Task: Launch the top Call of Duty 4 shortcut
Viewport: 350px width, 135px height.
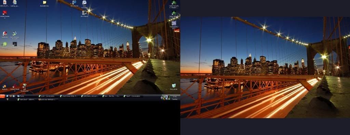Action: (x=174, y=4)
